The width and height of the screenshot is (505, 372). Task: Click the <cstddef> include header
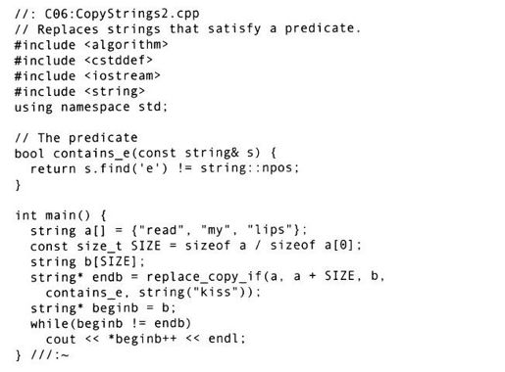(119, 60)
